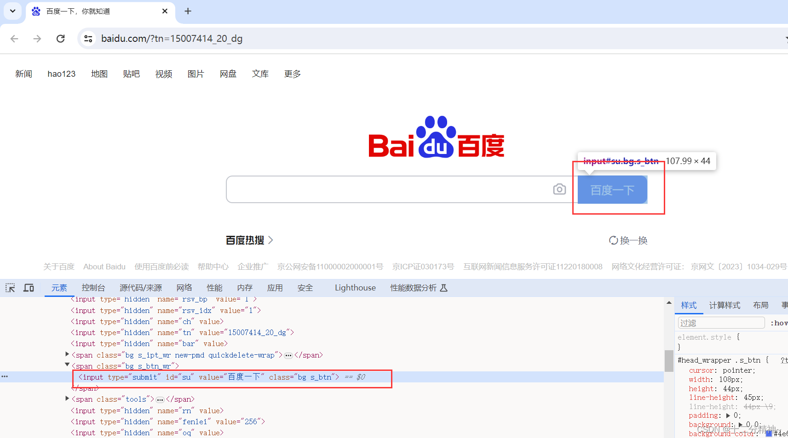Close the 百度一下 browser tab
Image resolution: width=788 pixels, height=438 pixels.
click(165, 11)
